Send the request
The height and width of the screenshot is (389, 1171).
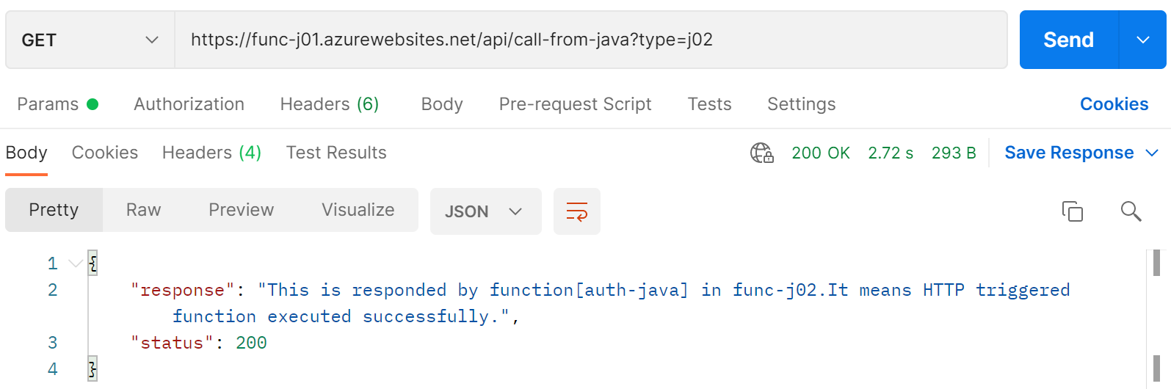[1068, 40]
